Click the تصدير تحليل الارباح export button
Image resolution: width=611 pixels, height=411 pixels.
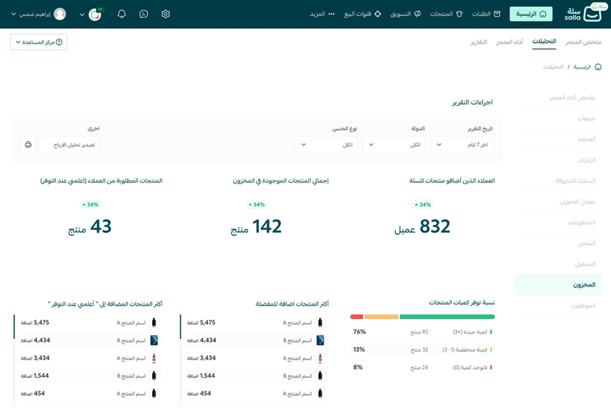pos(69,145)
